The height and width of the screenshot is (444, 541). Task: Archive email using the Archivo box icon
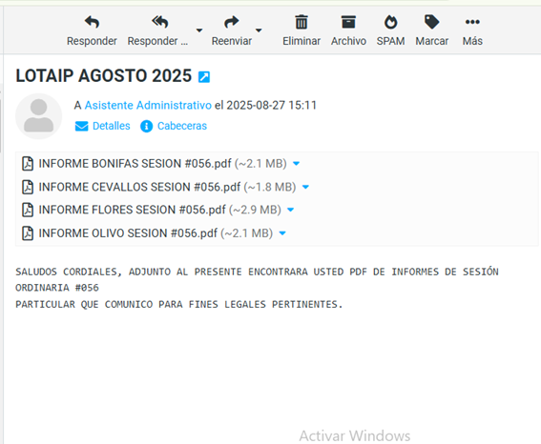point(348,22)
